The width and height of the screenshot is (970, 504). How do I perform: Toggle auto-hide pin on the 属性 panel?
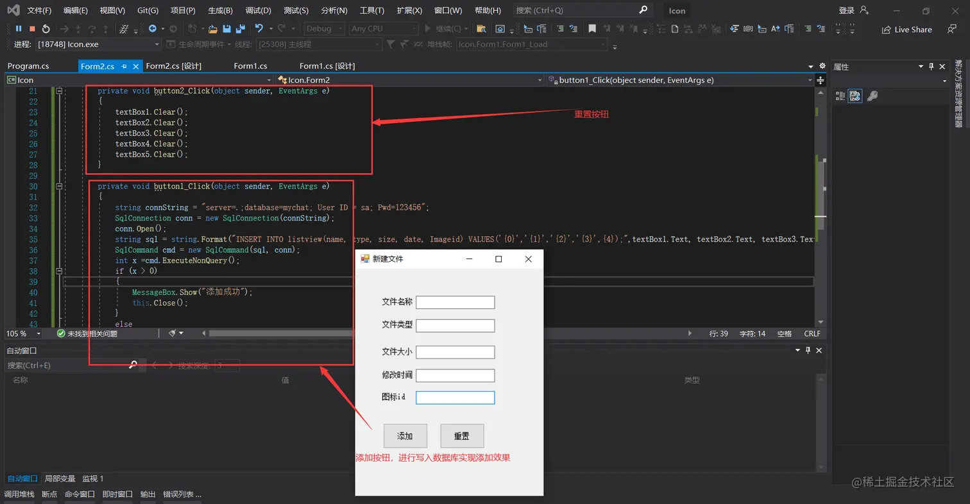click(932, 67)
